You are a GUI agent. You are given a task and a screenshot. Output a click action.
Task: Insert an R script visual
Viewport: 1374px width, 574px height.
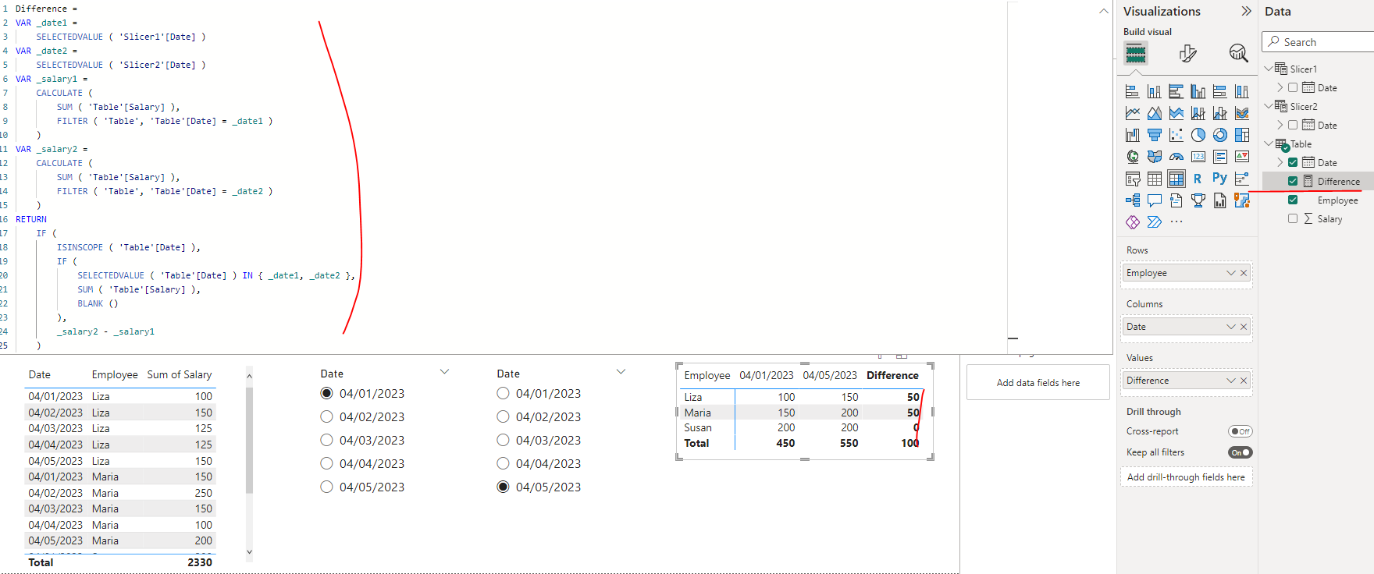[x=1198, y=179]
